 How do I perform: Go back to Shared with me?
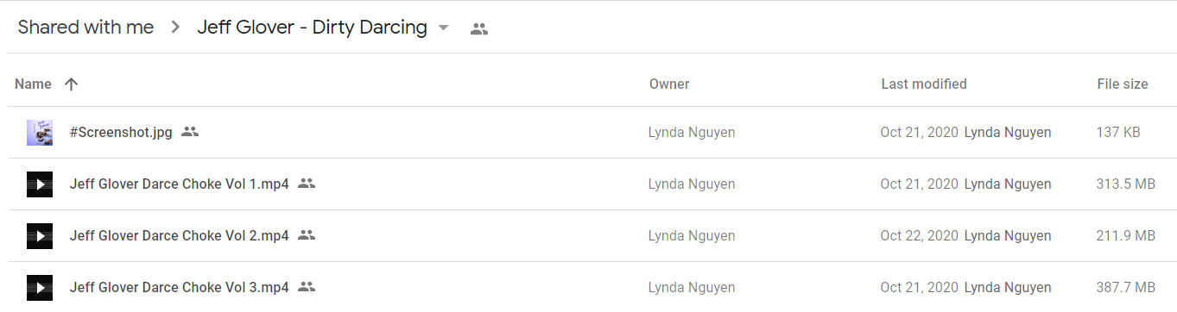click(x=85, y=28)
